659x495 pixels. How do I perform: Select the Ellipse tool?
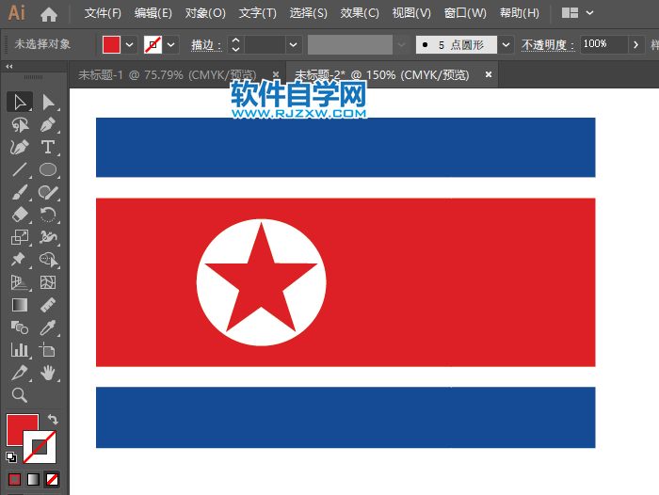(x=48, y=169)
